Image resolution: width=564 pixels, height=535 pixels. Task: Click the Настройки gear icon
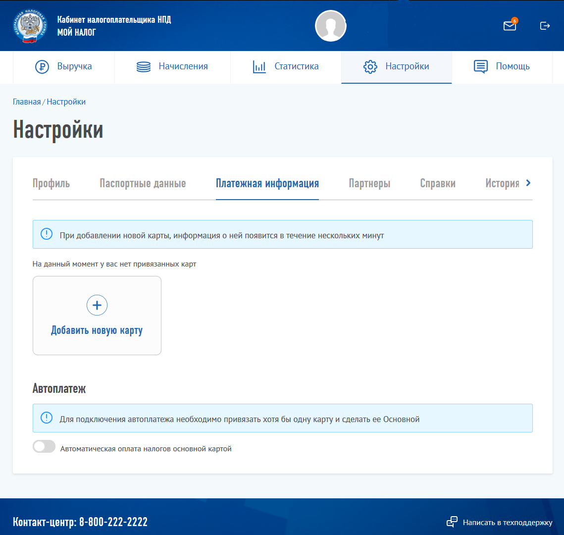370,66
